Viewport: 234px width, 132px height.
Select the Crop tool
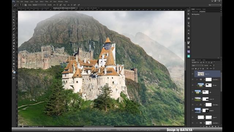[x=14, y=23]
